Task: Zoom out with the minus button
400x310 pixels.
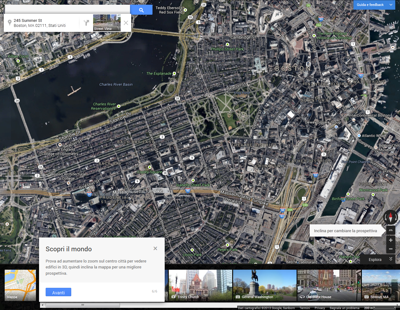Action: pyautogui.click(x=391, y=249)
